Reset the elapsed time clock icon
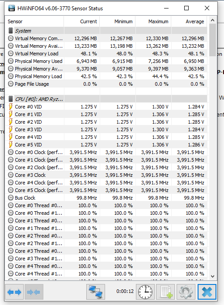The width and height of the screenshot is (224, 305). click(145, 292)
